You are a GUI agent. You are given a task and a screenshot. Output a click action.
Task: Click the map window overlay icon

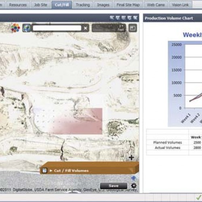(x=133, y=28)
